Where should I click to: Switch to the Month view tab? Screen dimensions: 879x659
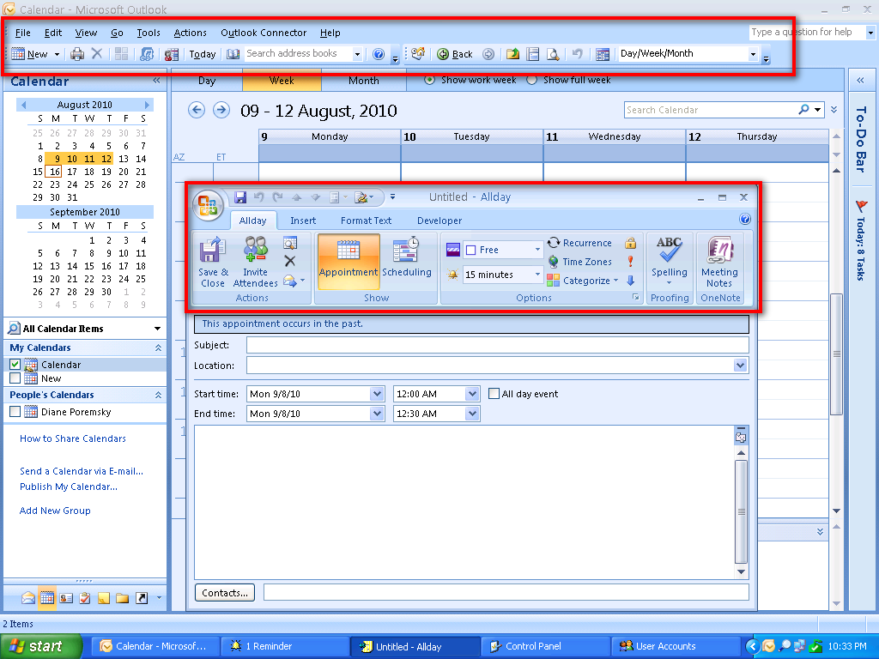click(x=364, y=80)
